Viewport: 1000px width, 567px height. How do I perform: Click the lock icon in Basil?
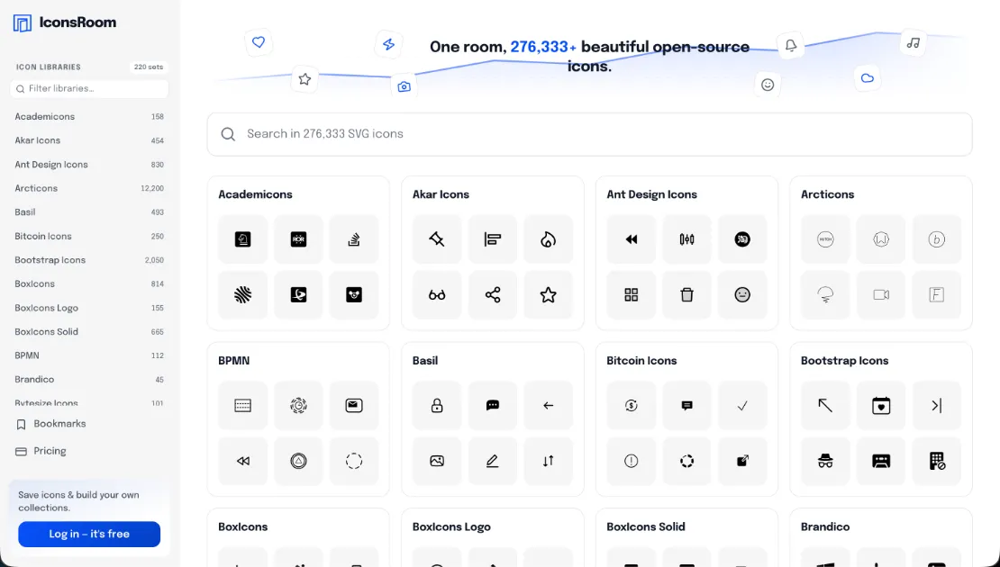tap(437, 406)
